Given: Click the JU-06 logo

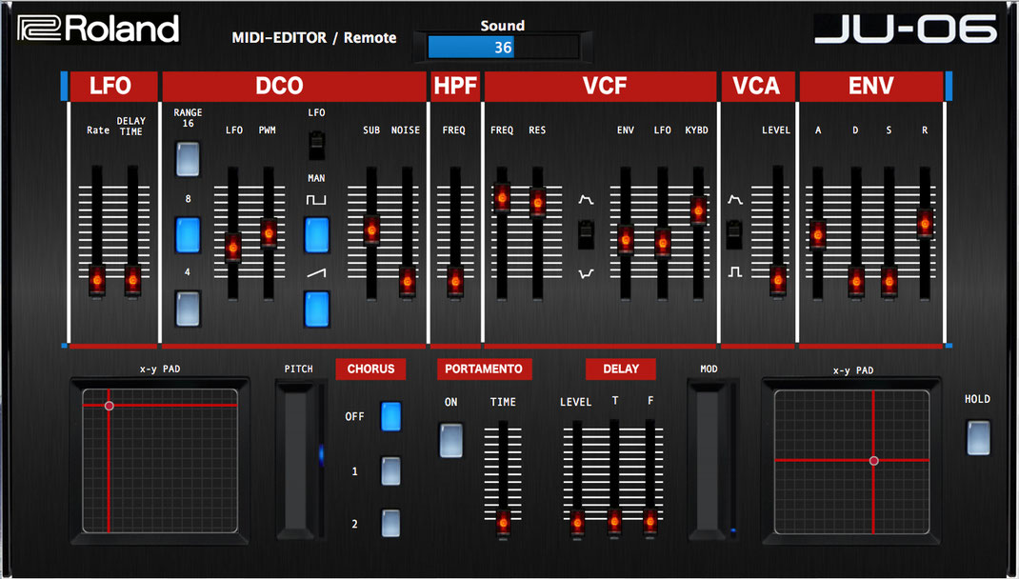Looking at the screenshot, I should (x=906, y=30).
